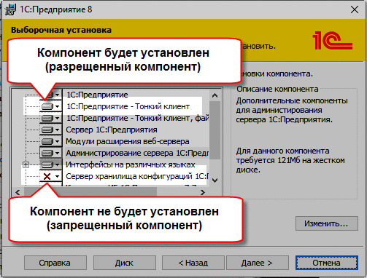This screenshot has width=367, height=278.
Task: Select the Сервер хранилища конфигураций row
Action: (x=137, y=176)
